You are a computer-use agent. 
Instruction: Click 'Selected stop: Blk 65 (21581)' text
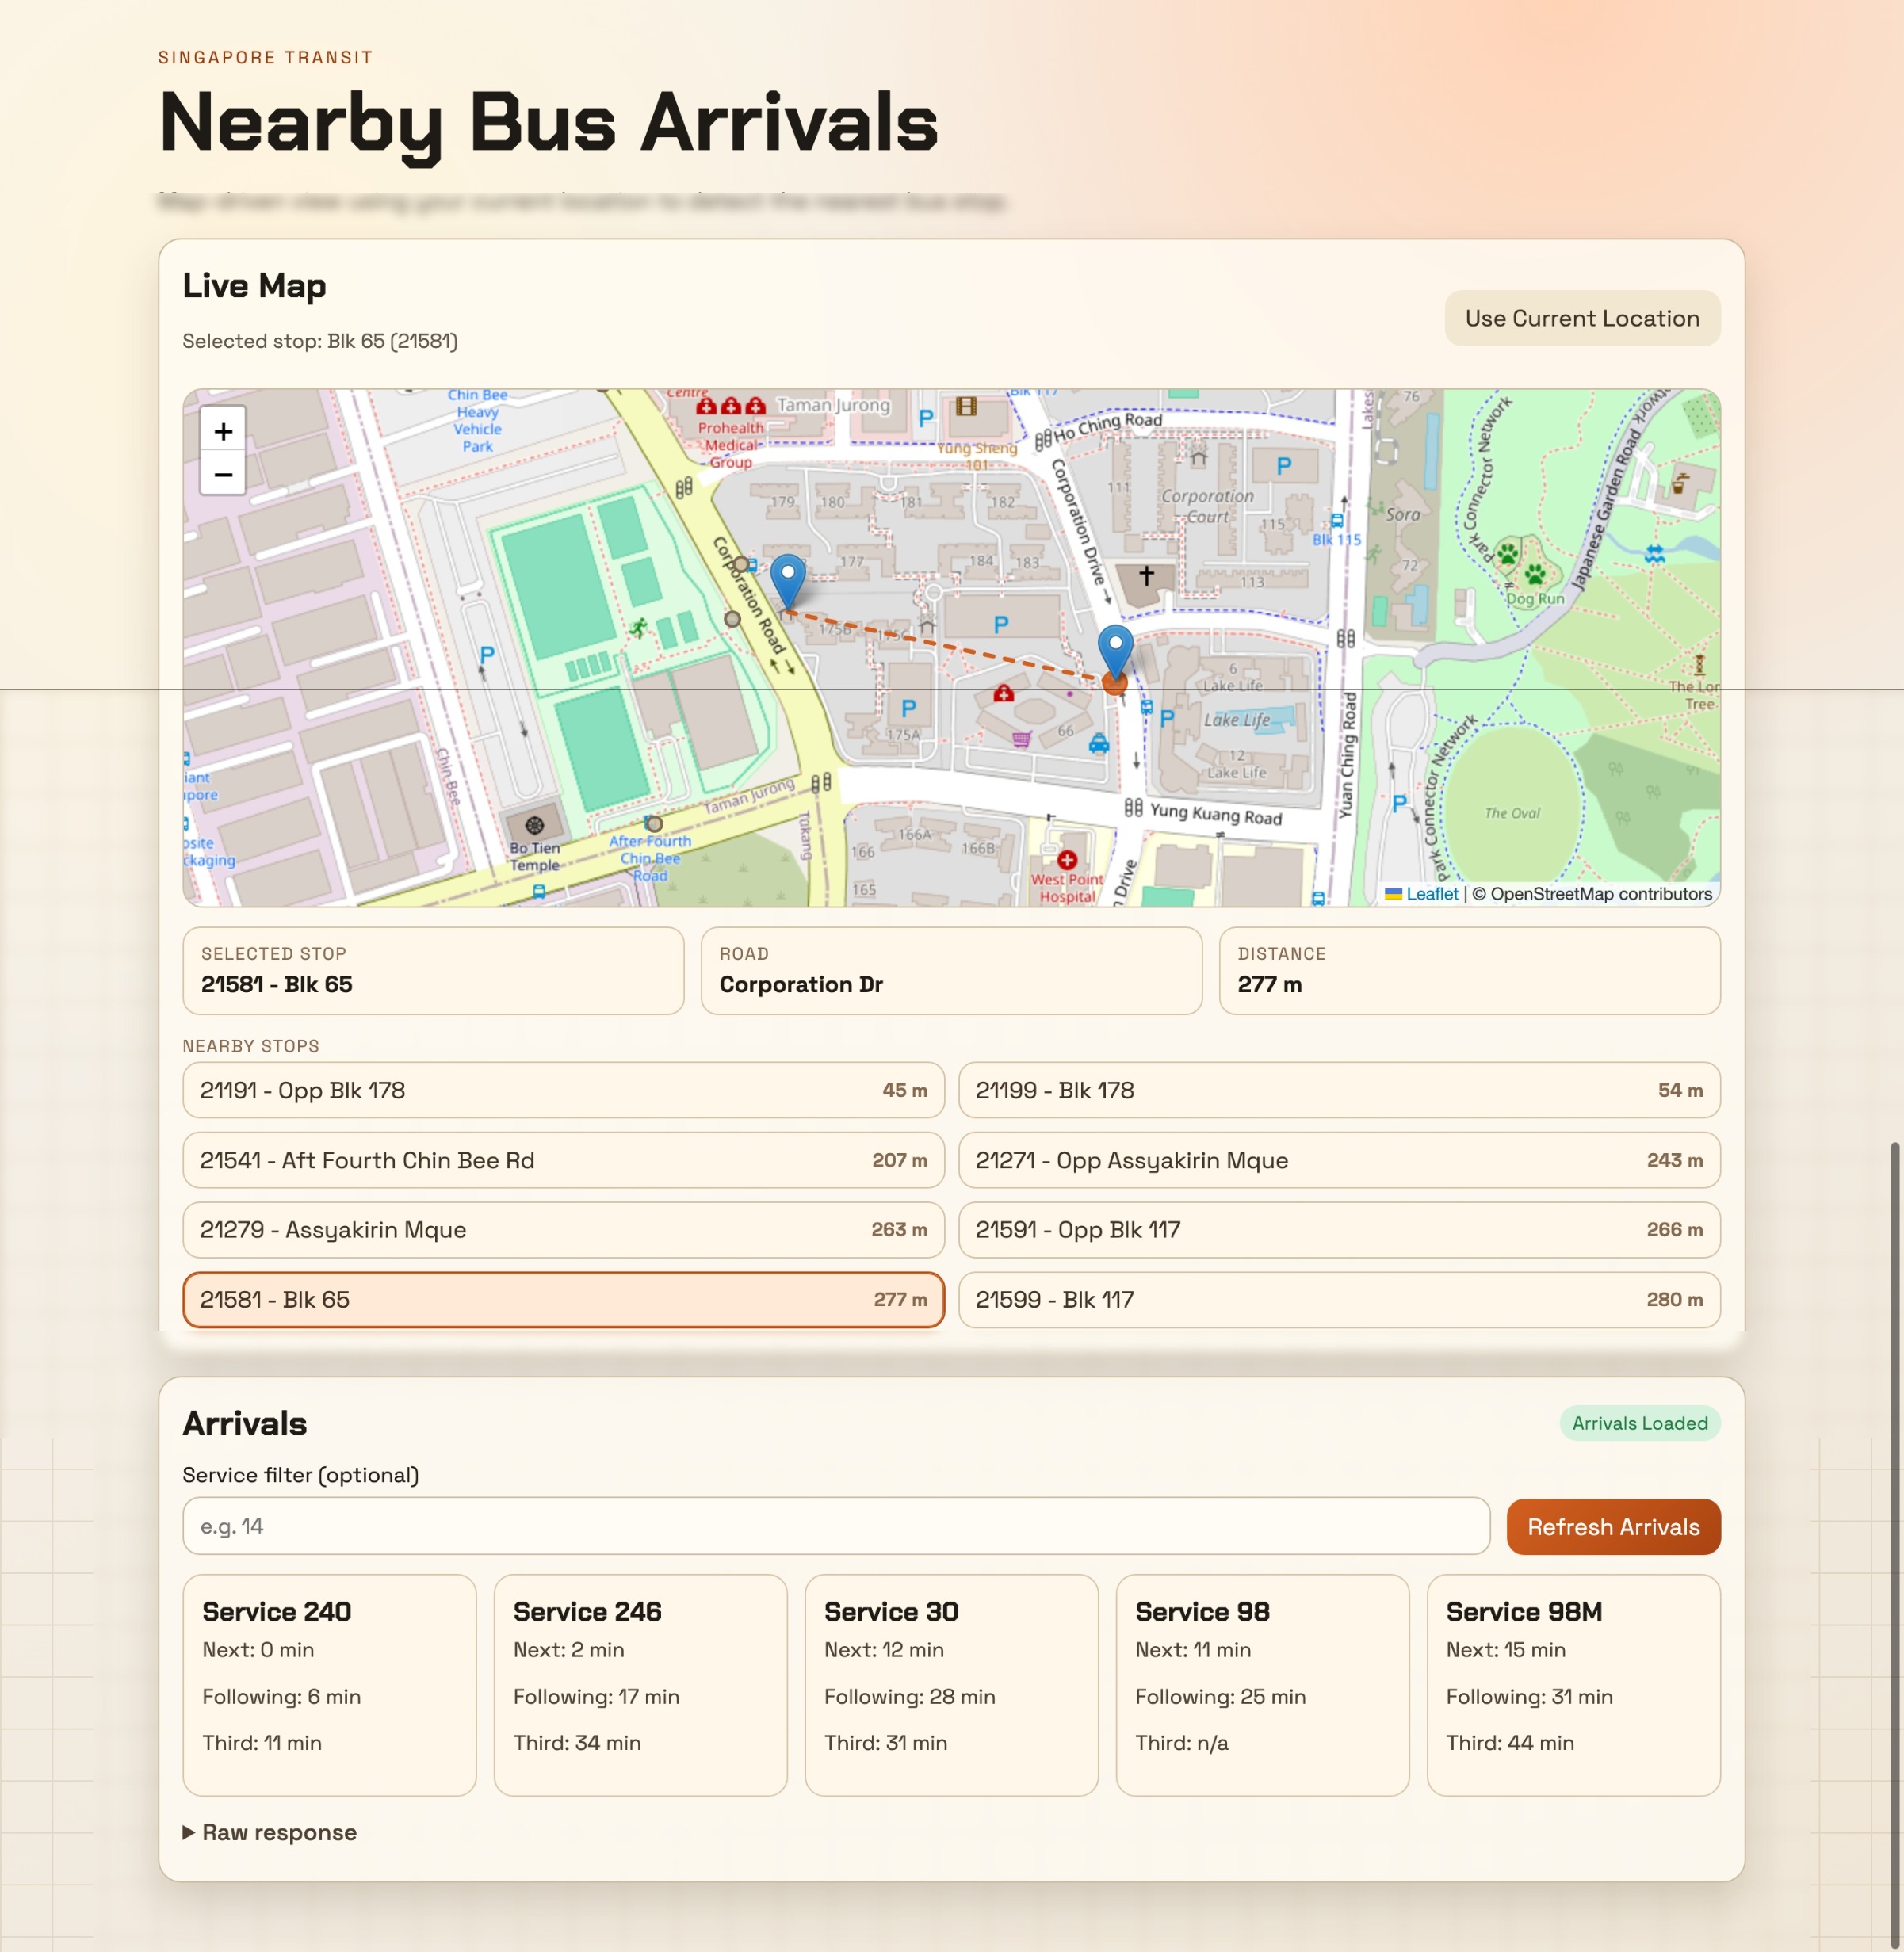[x=320, y=341]
